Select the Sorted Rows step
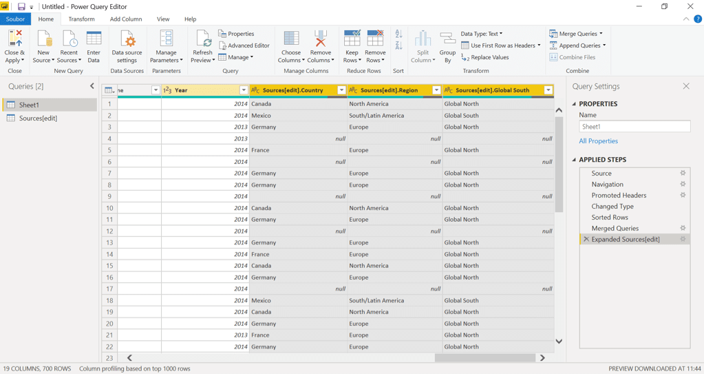 coord(610,217)
